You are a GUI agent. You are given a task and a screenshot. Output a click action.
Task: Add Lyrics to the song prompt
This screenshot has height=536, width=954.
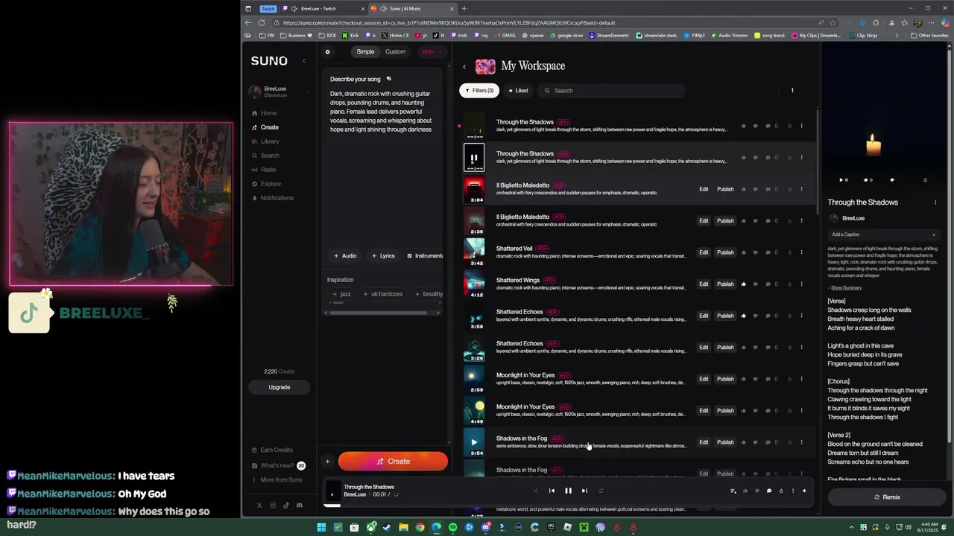click(x=383, y=256)
